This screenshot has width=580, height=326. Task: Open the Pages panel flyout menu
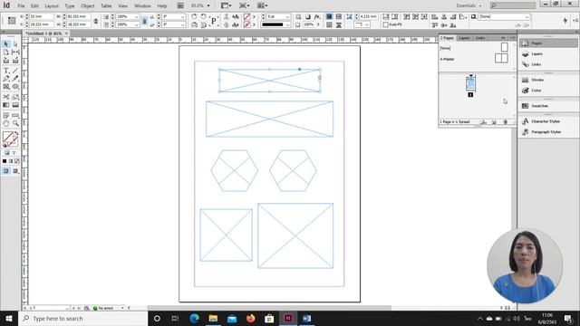(512, 38)
